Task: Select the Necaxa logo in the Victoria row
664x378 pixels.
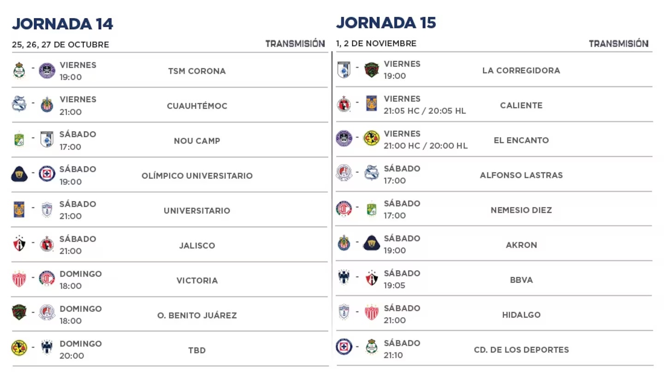Action: pyautogui.click(x=19, y=279)
